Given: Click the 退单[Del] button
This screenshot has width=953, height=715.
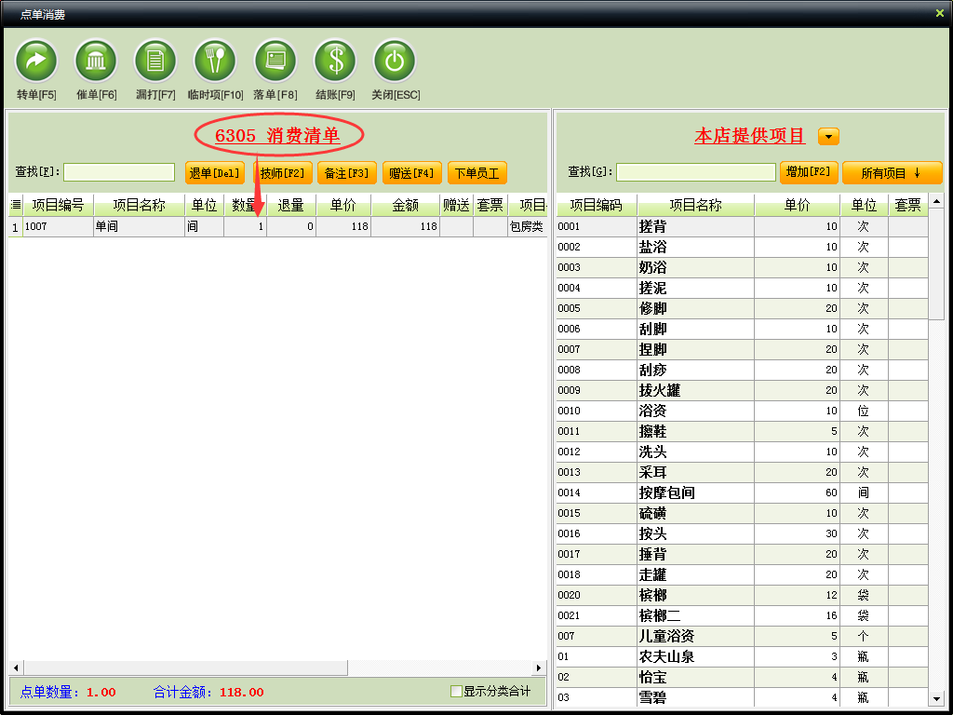Looking at the screenshot, I should (x=215, y=172).
